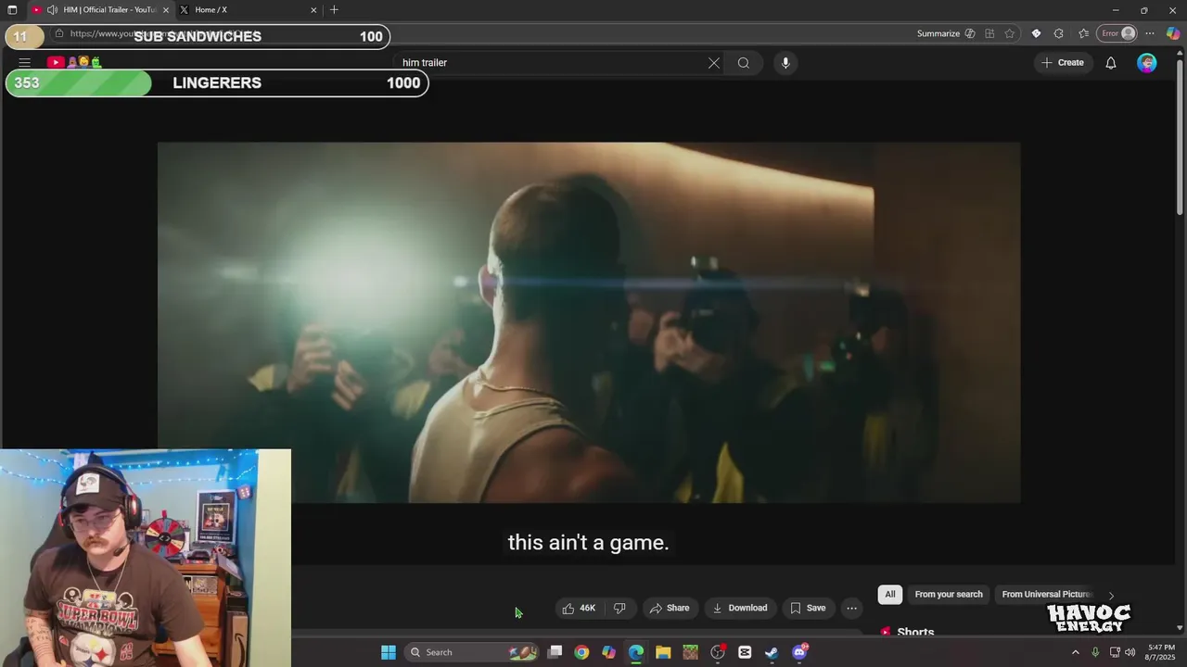The height and width of the screenshot is (667, 1187).
Task: Launch Google Chrome from taskbar
Action: 581,652
